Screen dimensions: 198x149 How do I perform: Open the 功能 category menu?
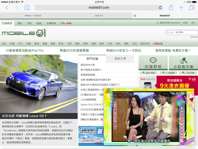4,44
